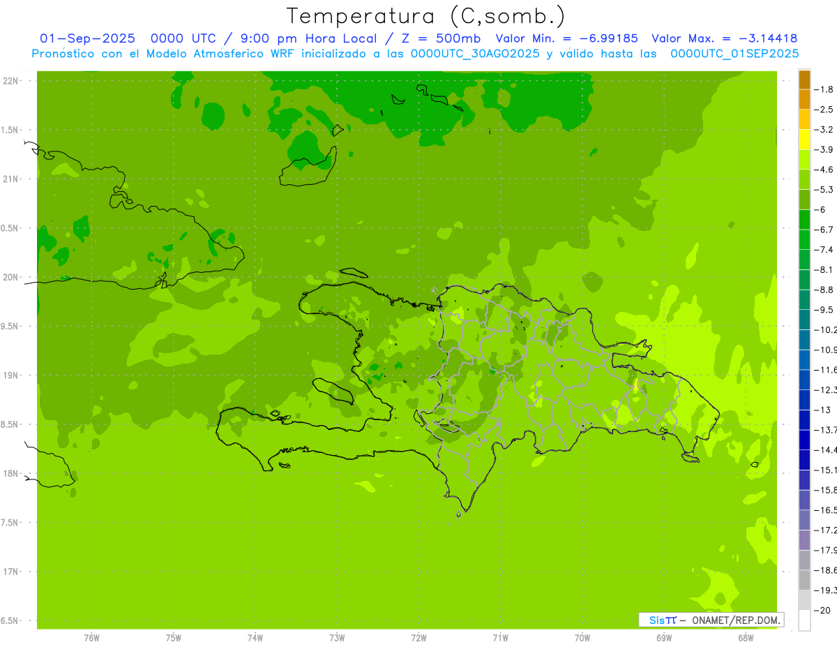Screen dimensions: 837x647
Task: Click the 01-Sep-2025 date text
Action: [x=87, y=38]
